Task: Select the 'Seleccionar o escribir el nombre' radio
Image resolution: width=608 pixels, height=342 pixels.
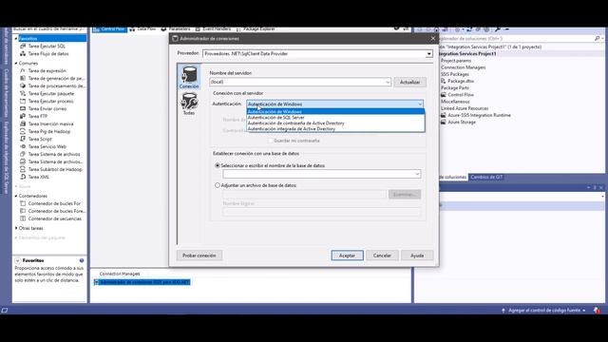Action: [x=218, y=165]
